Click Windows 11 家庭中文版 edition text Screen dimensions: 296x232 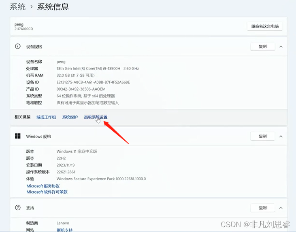(77, 151)
